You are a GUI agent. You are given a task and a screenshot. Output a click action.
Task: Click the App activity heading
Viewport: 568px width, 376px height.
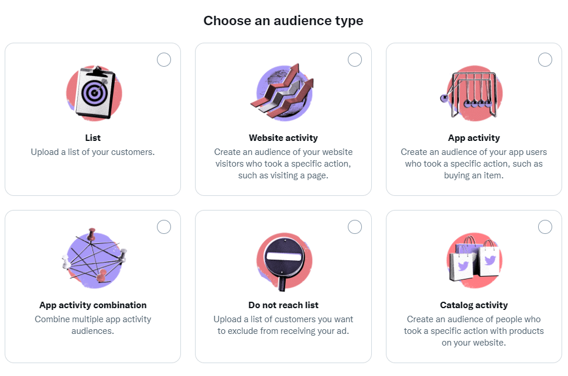click(x=474, y=138)
